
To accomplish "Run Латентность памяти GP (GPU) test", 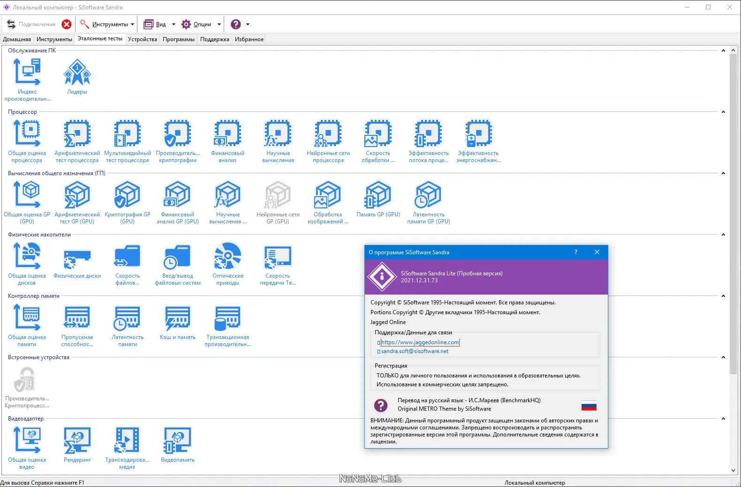I will tap(429, 202).
